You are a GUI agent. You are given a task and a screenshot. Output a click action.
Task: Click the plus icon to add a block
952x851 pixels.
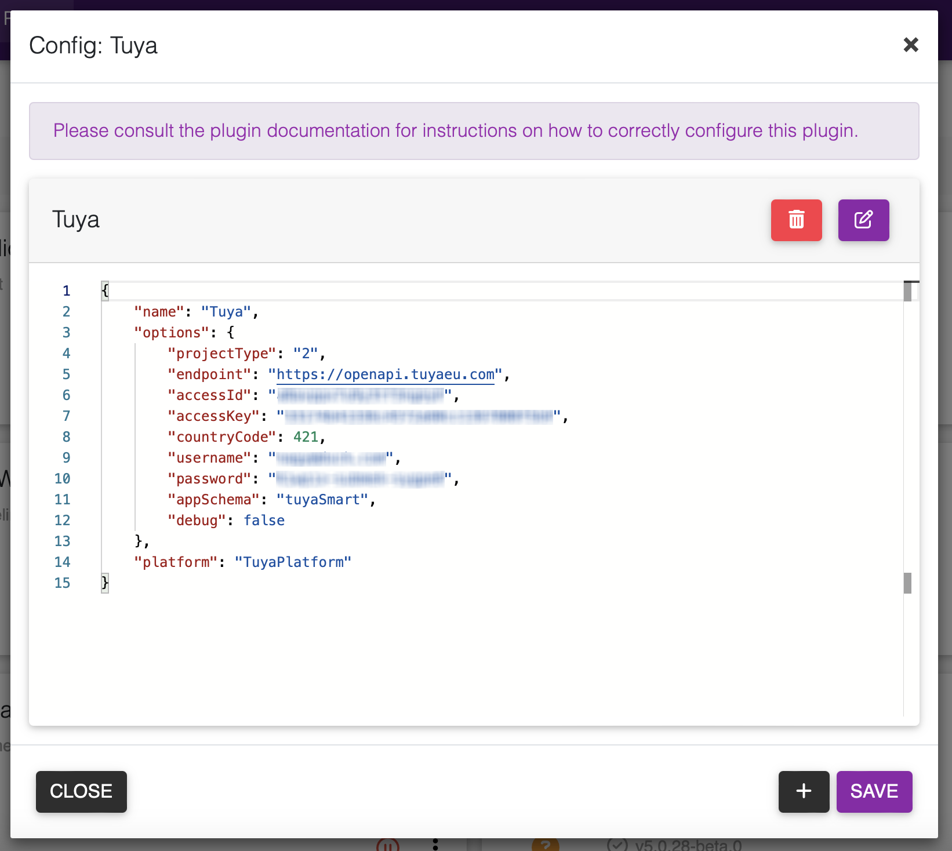tap(804, 791)
